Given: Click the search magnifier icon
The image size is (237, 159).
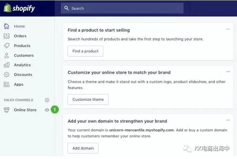Looking at the screenshot, I should pyautogui.click(x=66, y=8).
